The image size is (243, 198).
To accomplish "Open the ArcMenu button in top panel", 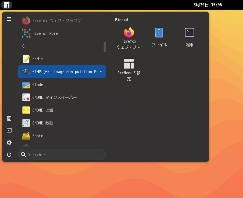I will click(7, 5).
